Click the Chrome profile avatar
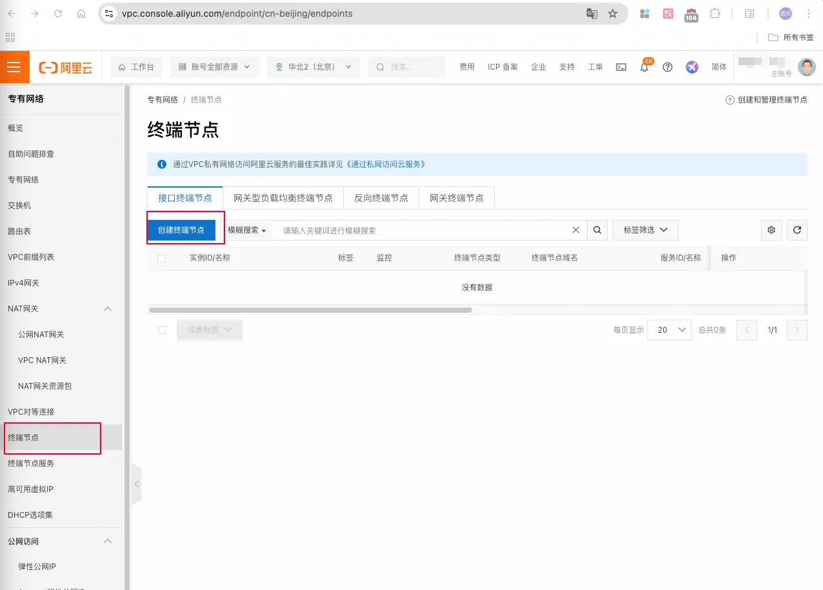823x590 pixels. 785,14
